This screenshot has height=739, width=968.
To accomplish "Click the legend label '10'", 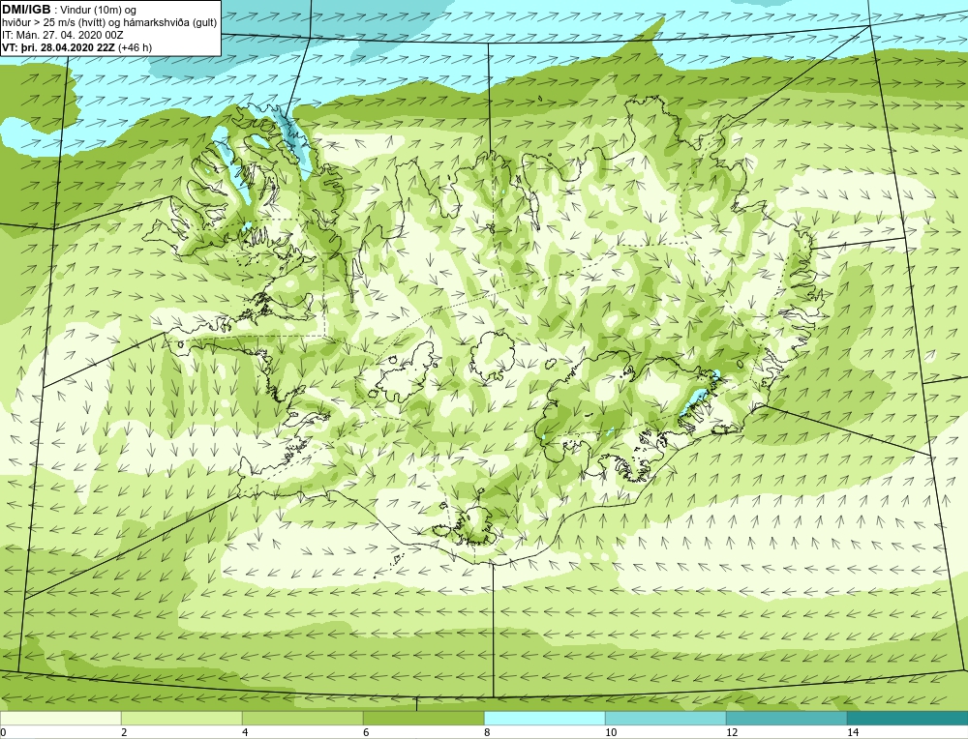I will tap(611, 732).
